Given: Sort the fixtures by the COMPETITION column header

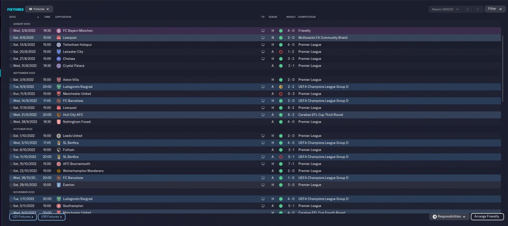Looking at the screenshot, I should pyautogui.click(x=307, y=17).
